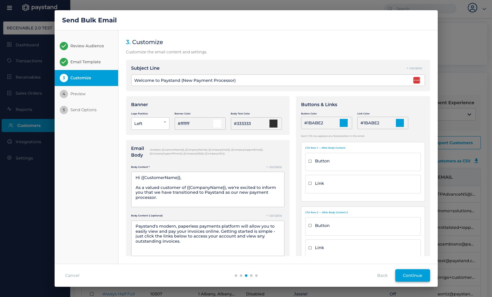Tick the Always Half Full row checkbox
The height and width of the screenshot is (297, 492).
tap(92, 294)
